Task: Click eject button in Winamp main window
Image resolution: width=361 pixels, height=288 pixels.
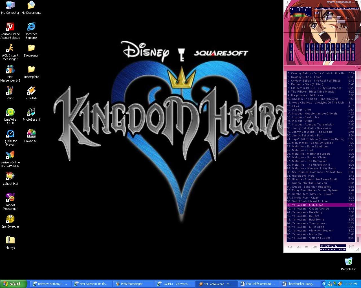Action: click(325, 28)
